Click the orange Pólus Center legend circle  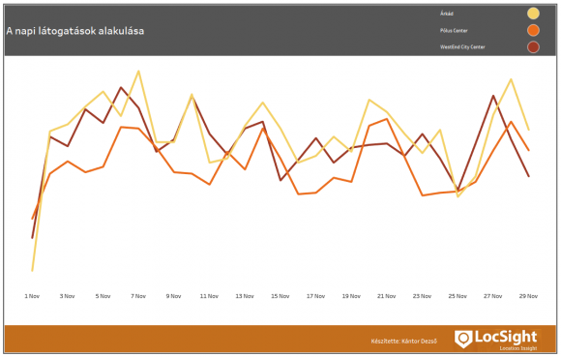point(533,30)
